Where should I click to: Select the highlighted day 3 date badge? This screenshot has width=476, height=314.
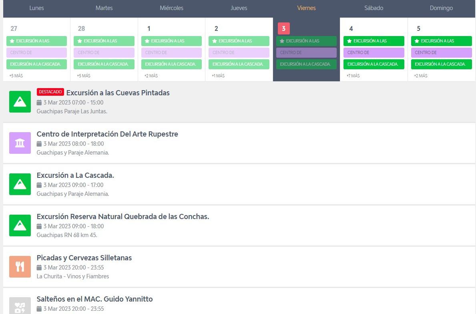click(283, 28)
